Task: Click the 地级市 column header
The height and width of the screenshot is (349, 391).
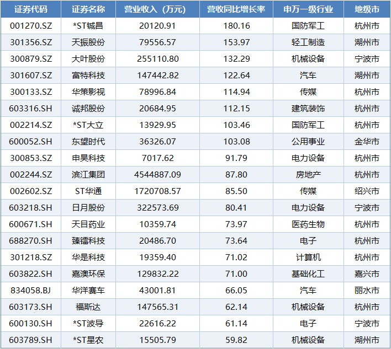Action: pyautogui.click(x=366, y=9)
